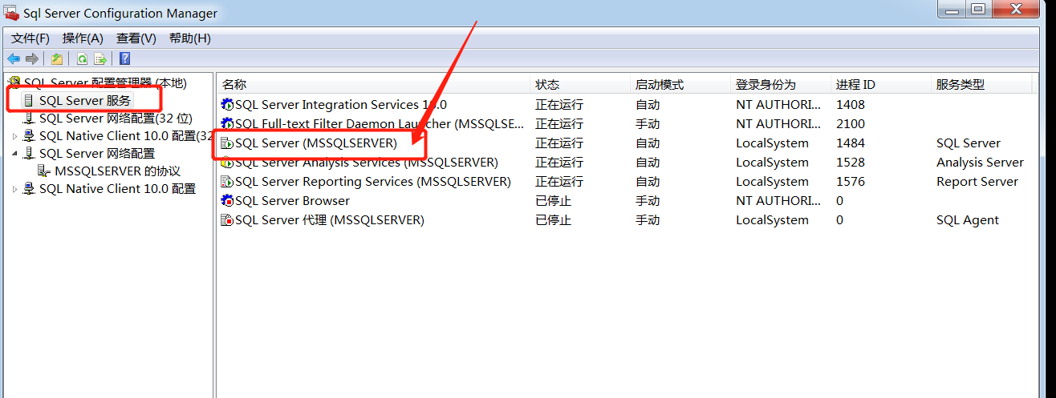The height and width of the screenshot is (398, 1056).
Task: Select MSSQLSERVER 的协议 tree label
Action: (118, 171)
